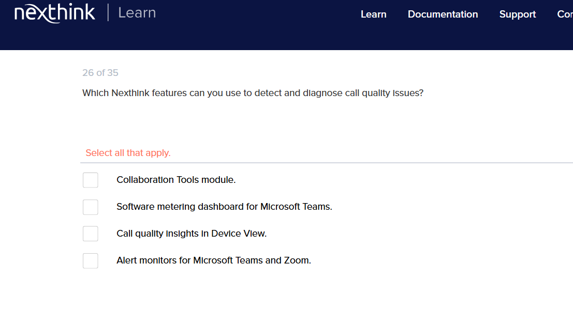The width and height of the screenshot is (573, 310).
Task: Check the Alert monitors checkbox
Action: pos(90,260)
